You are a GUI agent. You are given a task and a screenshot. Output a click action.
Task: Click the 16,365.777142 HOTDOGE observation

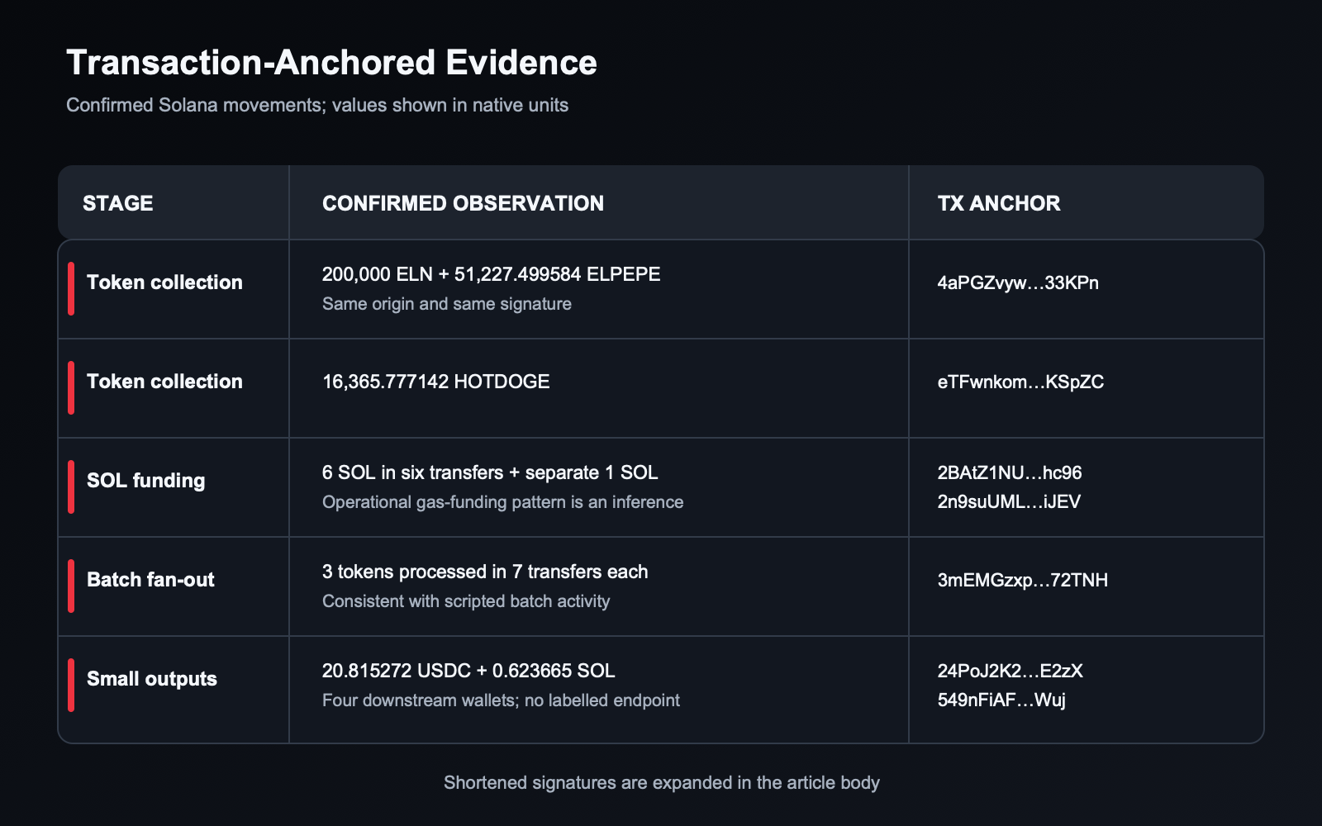(435, 382)
